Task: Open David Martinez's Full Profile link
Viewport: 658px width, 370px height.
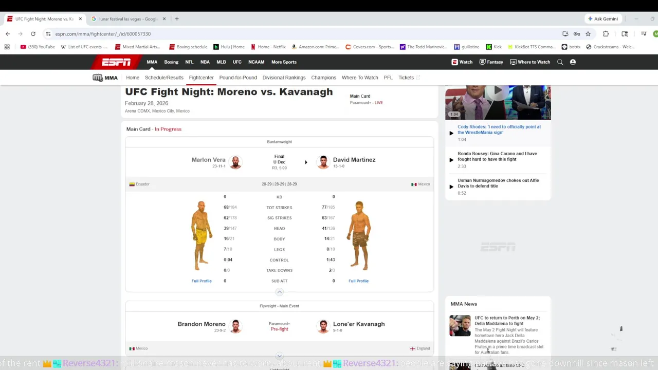Action: [358, 281]
